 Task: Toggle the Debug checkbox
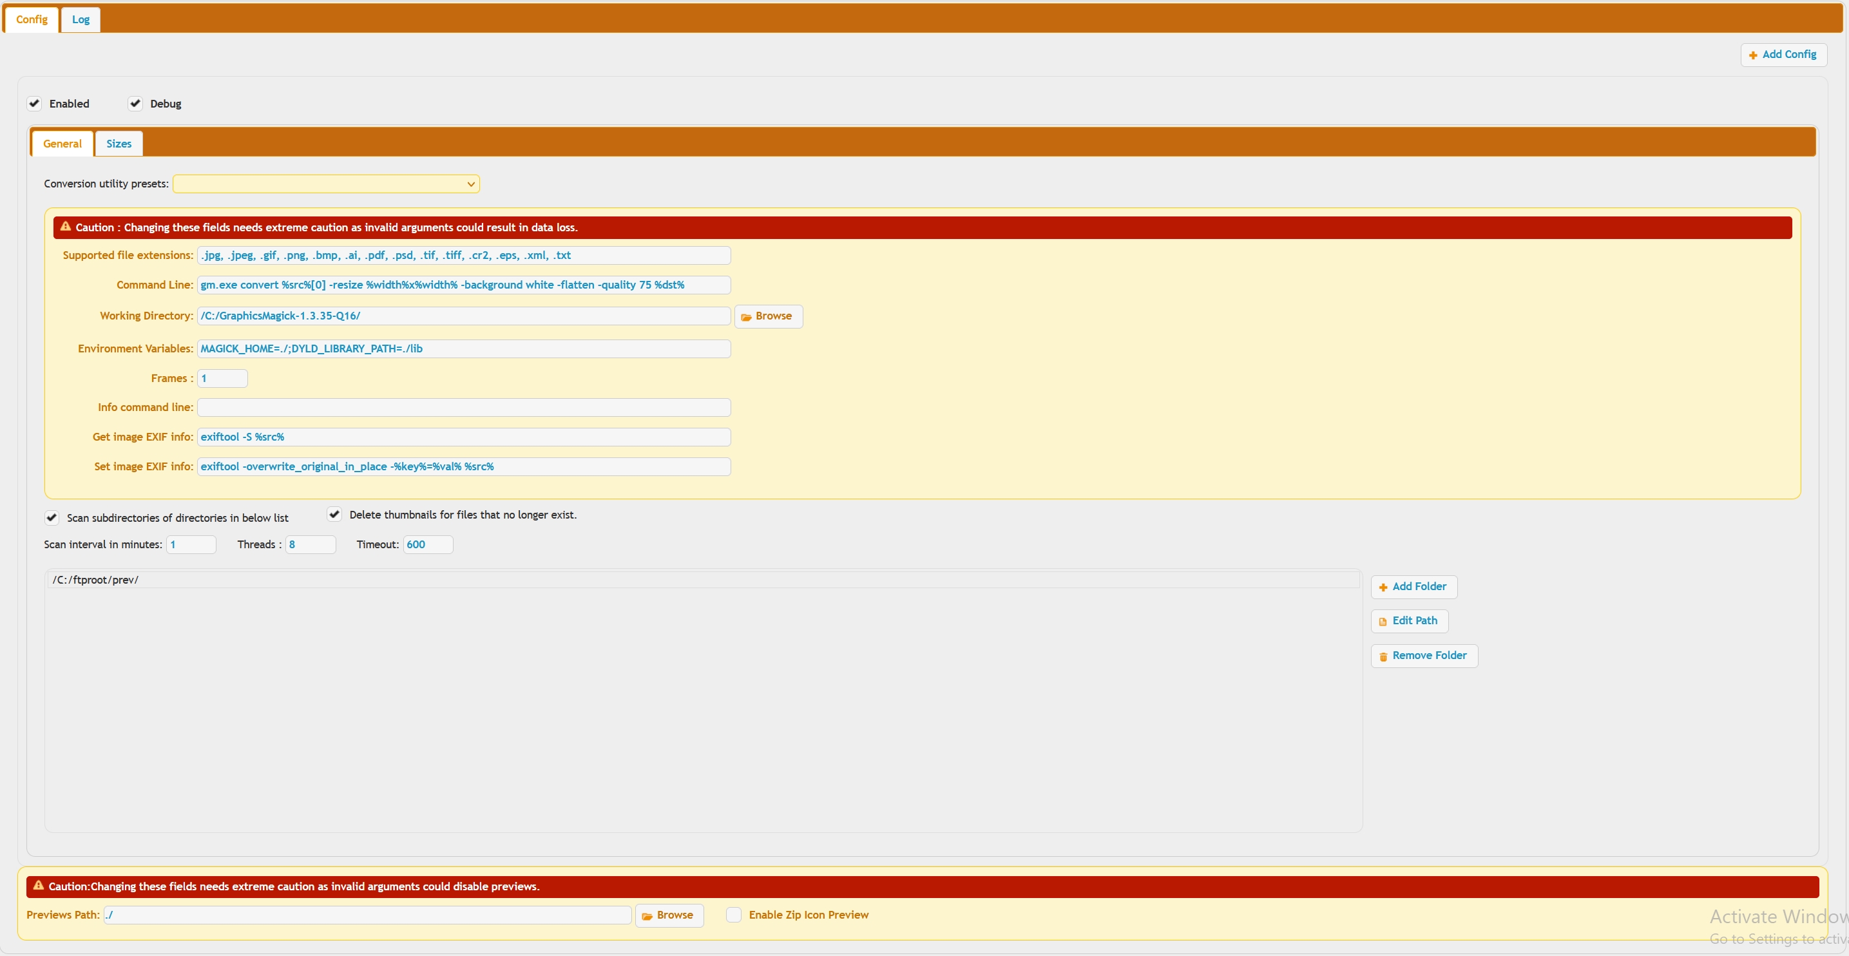tap(135, 103)
